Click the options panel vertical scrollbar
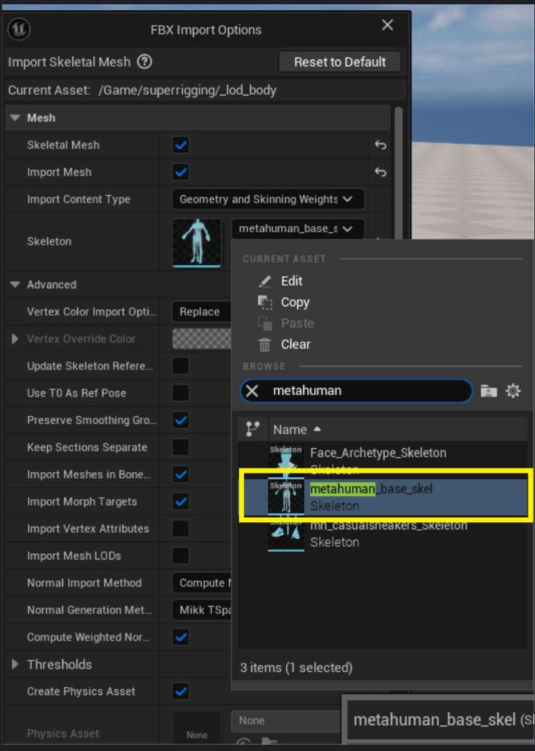The image size is (535, 751). (398, 172)
